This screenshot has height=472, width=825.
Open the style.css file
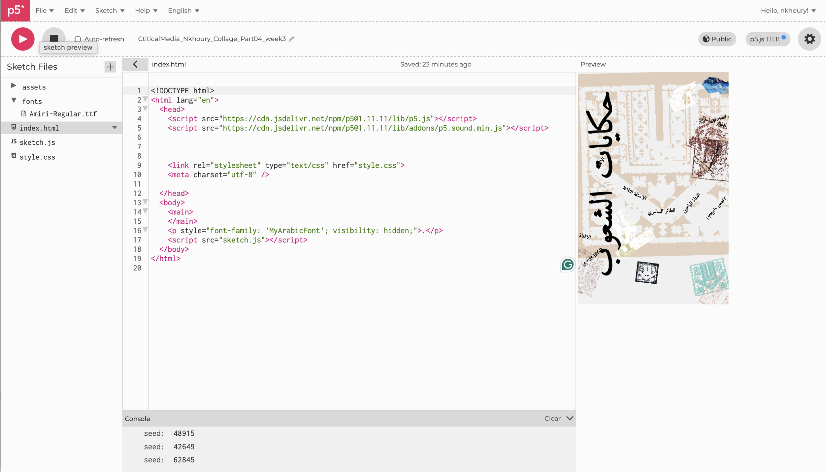pyautogui.click(x=37, y=157)
